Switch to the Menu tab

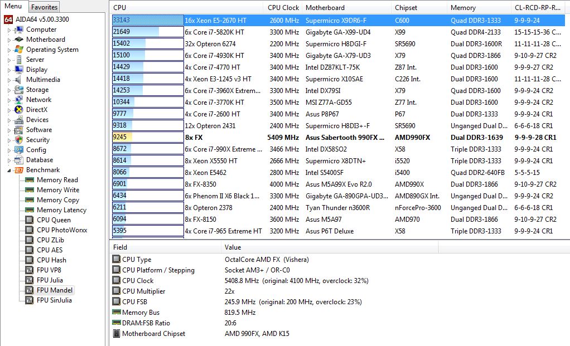(x=13, y=6)
